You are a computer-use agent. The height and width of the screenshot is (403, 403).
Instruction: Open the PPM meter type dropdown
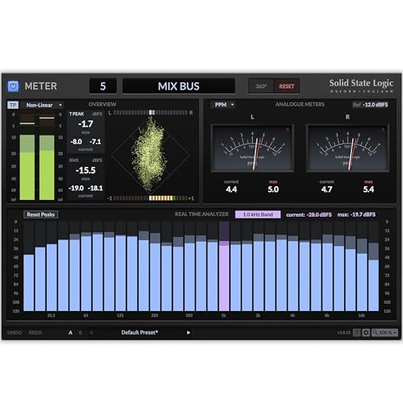pyautogui.click(x=224, y=105)
